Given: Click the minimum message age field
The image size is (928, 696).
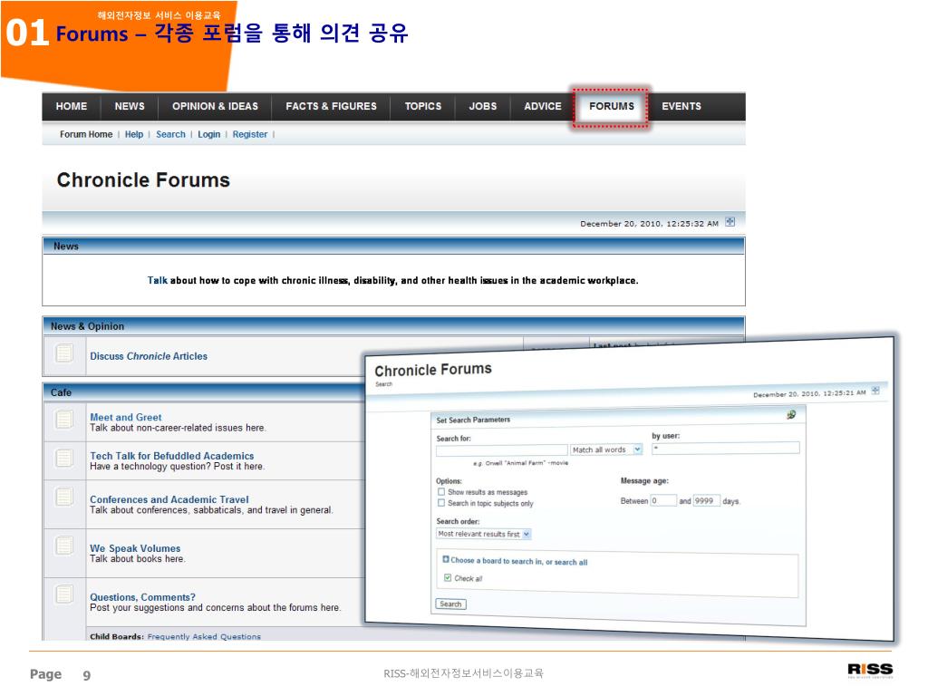Looking at the screenshot, I should click(663, 500).
